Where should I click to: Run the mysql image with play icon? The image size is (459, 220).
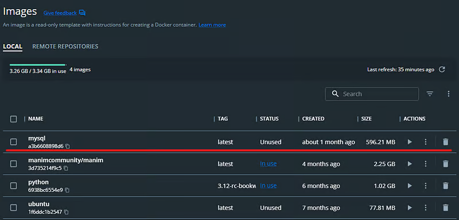[x=410, y=142]
